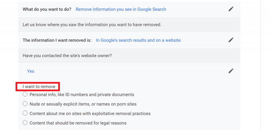Choose 'Content about me on sites with exploitative removal practices' radio
270x130 pixels.
coord(25,113)
